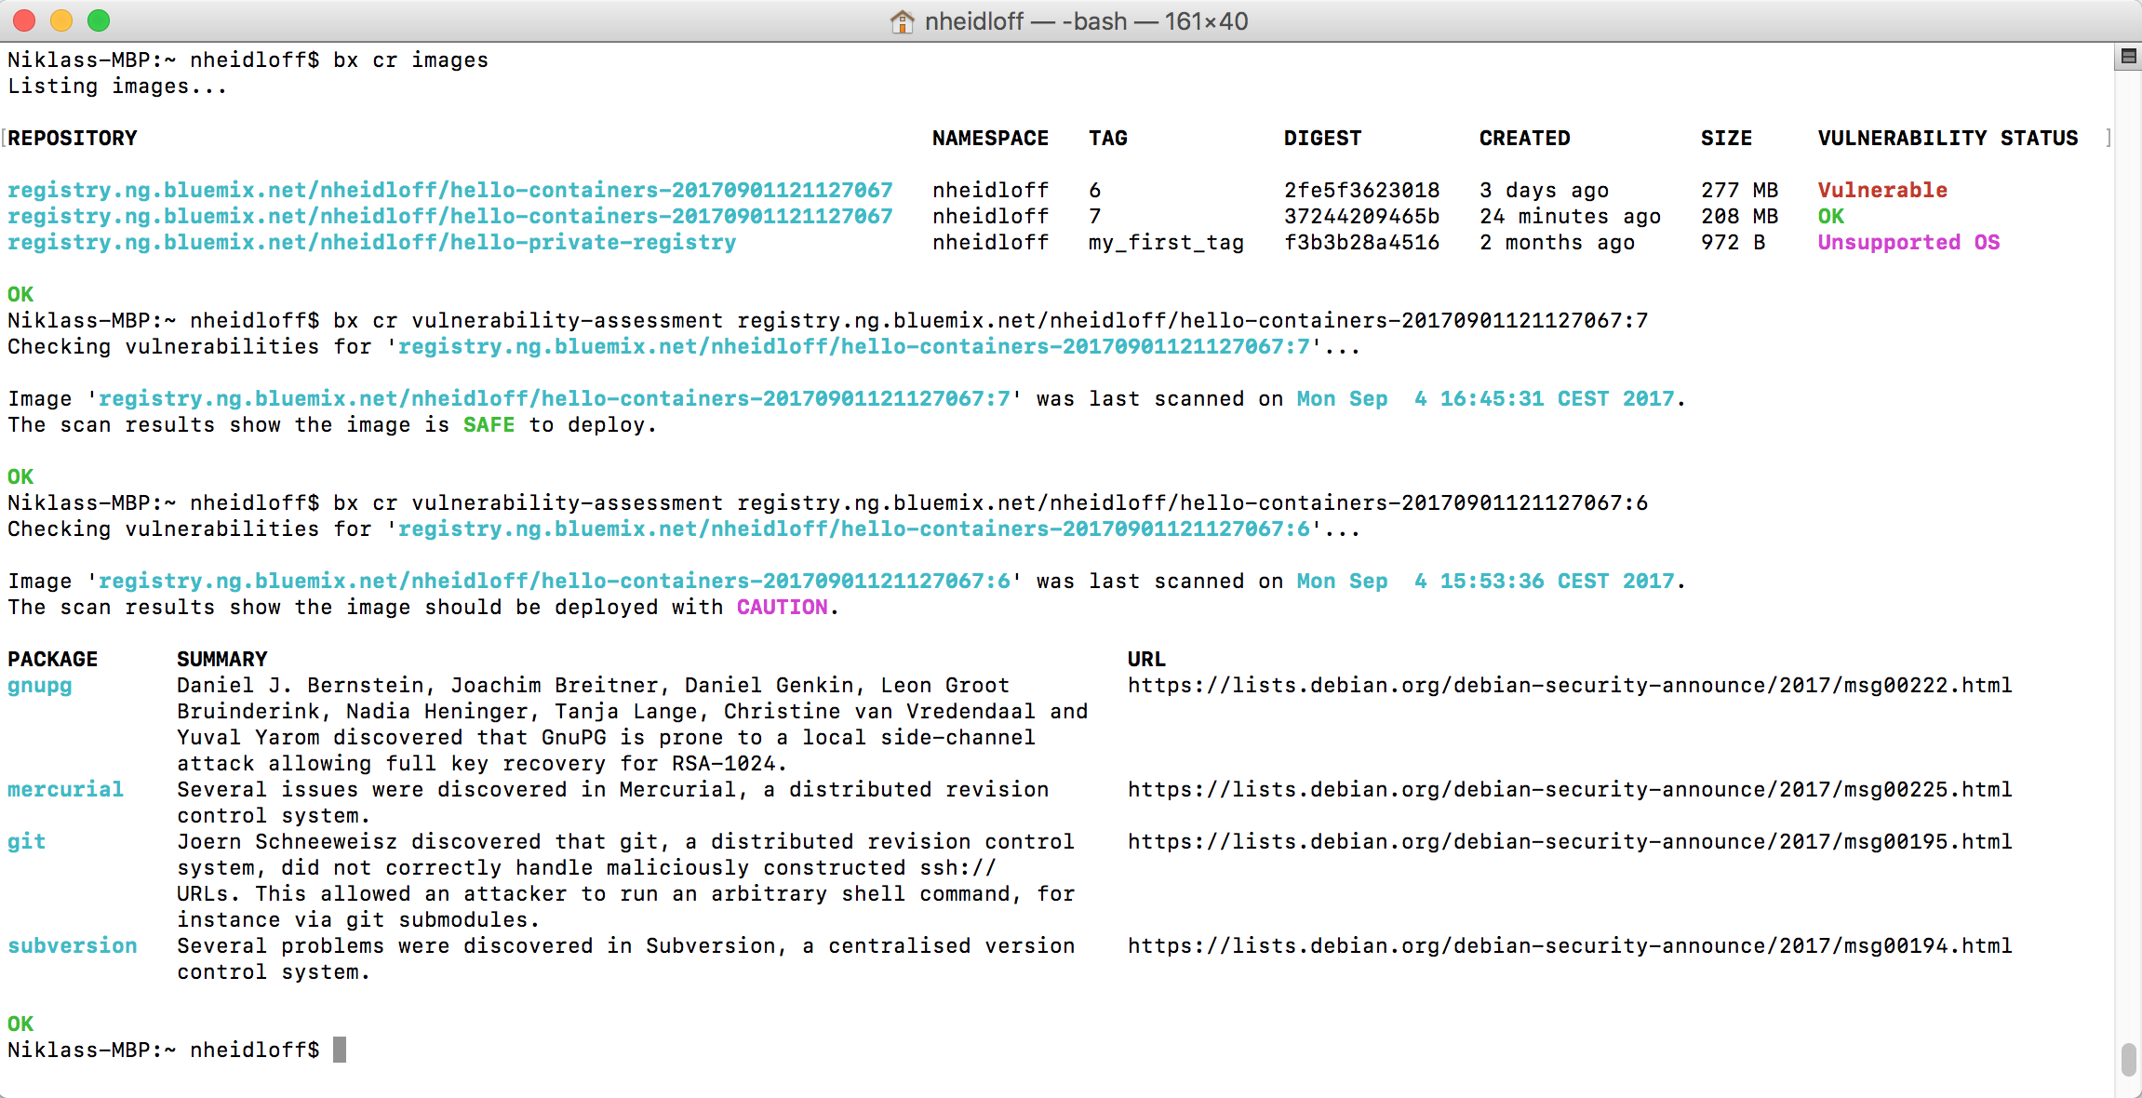Screen dimensions: 2142x1098
Task: Click the '972 B' size value
Action: point(1733,242)
